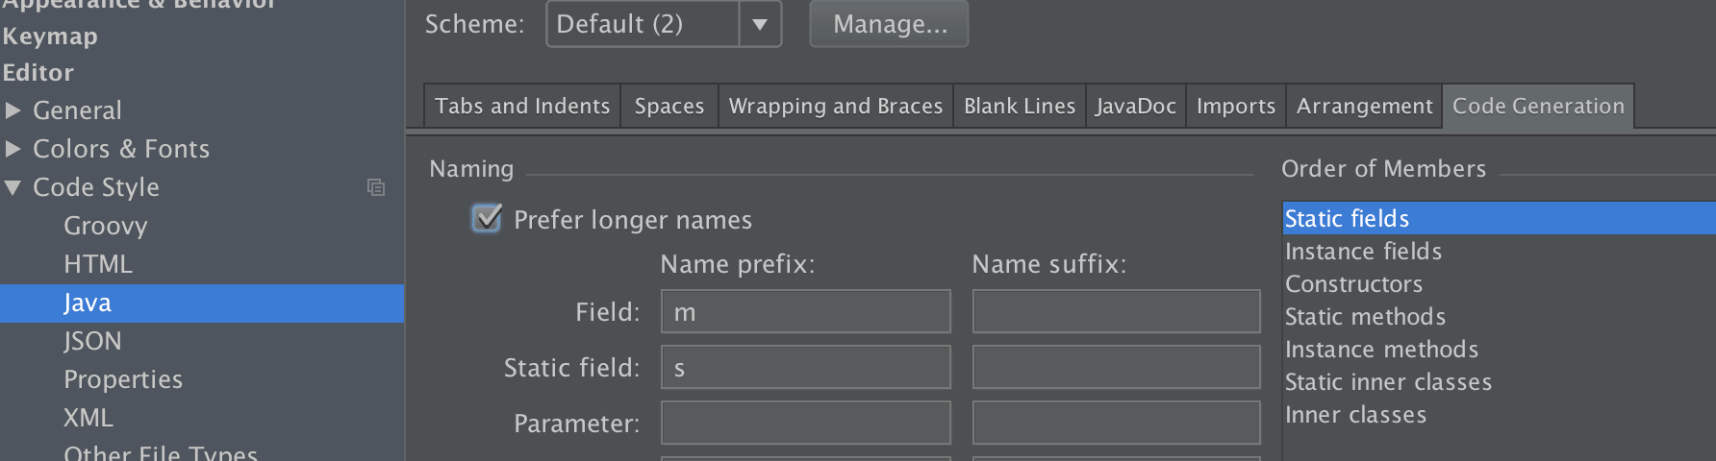Focus the Static field name prefix box
The image size is (1716, 461).
[x=805, y=368]
